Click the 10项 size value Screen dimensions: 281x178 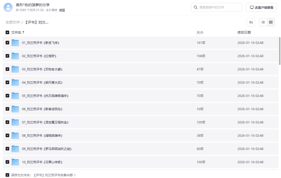(200, 109)
